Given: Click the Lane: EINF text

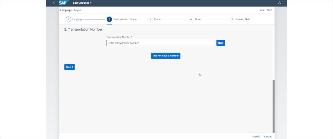Looking at the screenshot, I should (265, 10).
